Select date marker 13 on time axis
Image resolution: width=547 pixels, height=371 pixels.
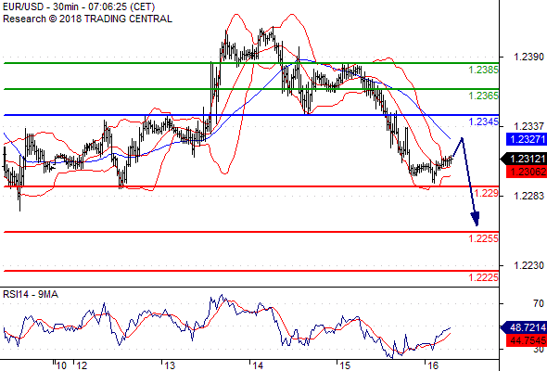pyautogui.click(x=170, y=365)
